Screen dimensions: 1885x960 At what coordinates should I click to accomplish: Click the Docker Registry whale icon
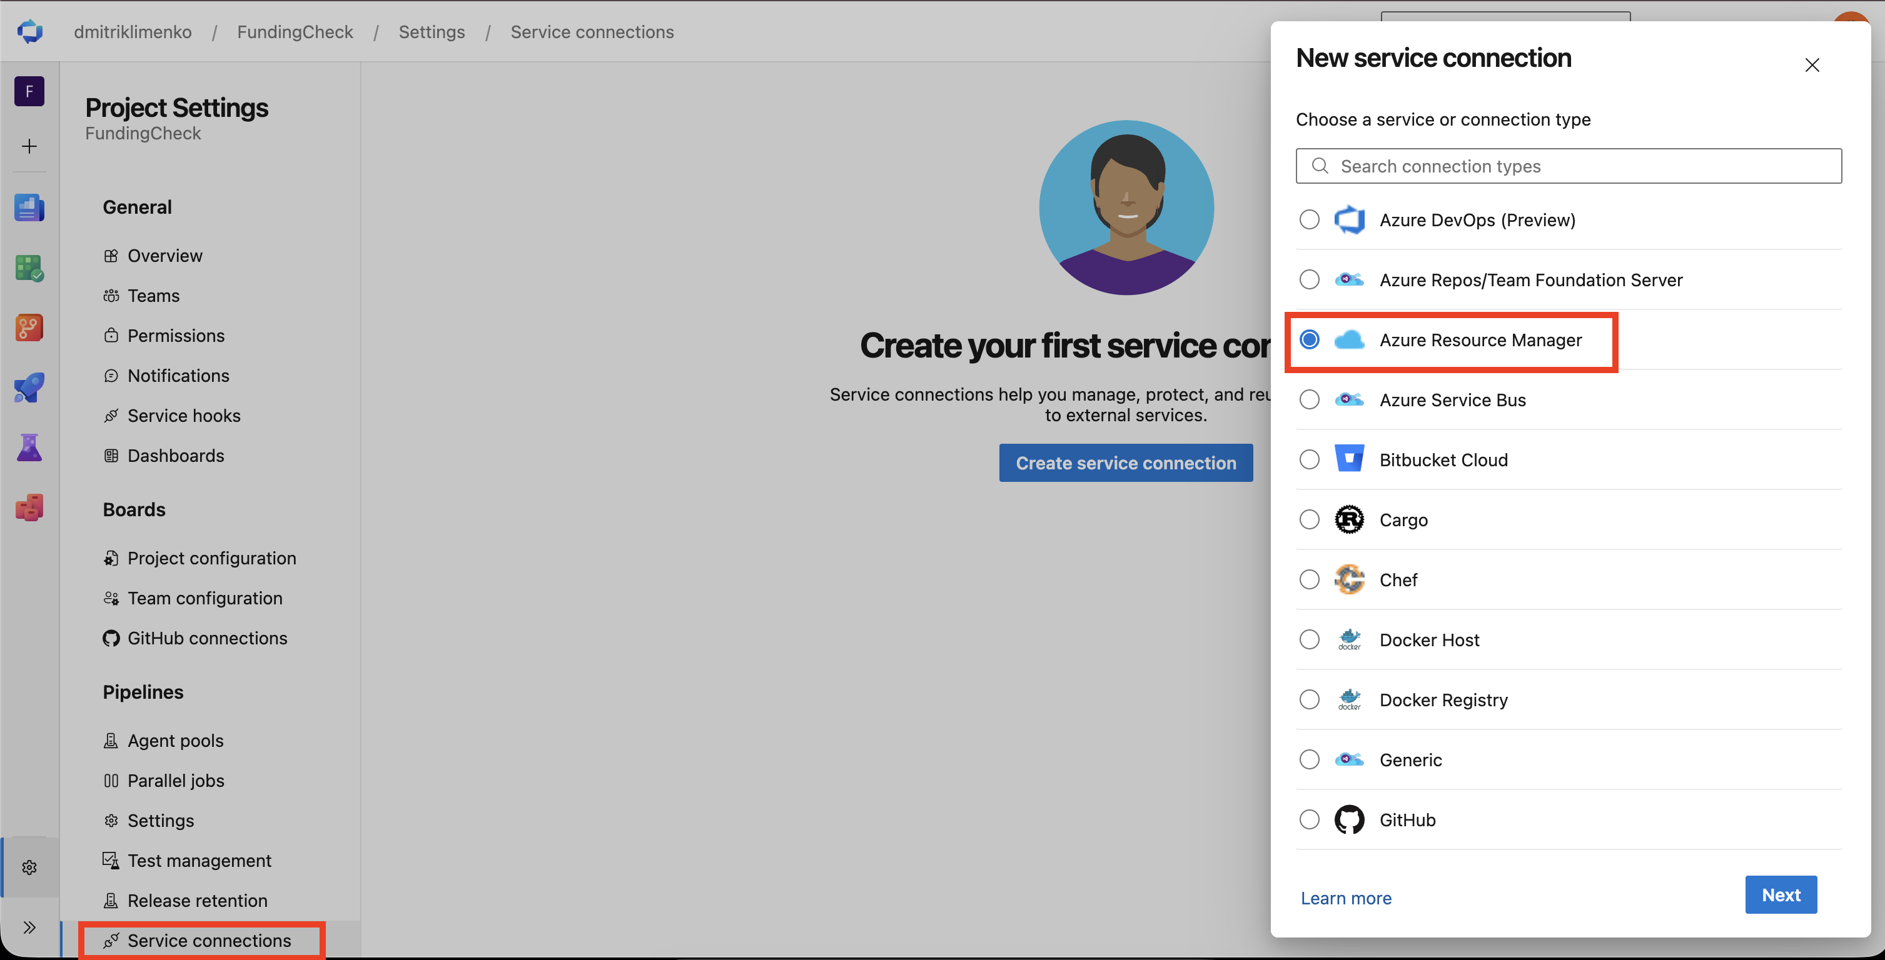coord(1350,699)
